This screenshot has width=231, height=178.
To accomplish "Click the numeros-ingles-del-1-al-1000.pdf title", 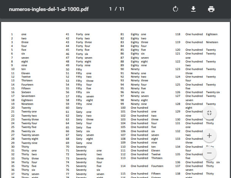I will point(49,9).
